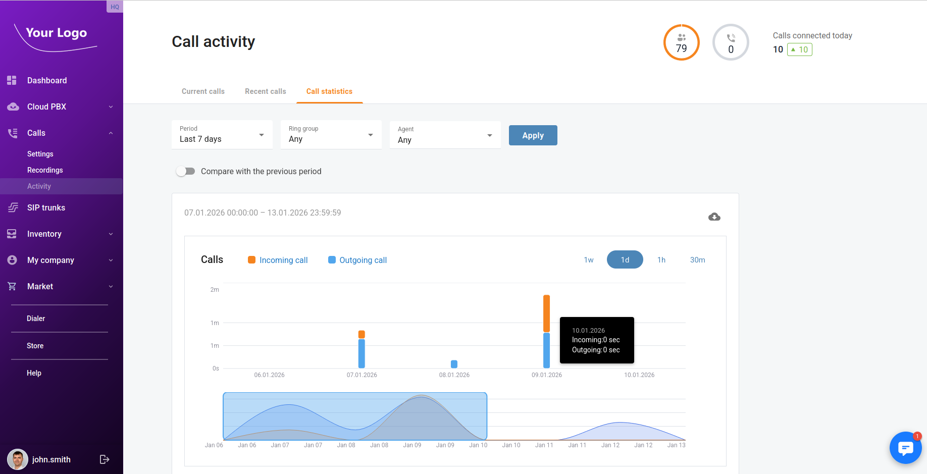
Task: Click the active calls phone counter circle
Action: pos(730,42)
